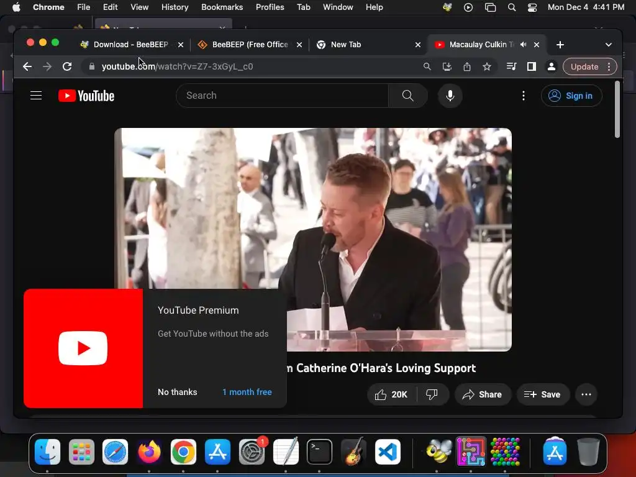636x477 pixels.
Task: Click the YouTube search magnifier button
Action: (x=407, y=96)
